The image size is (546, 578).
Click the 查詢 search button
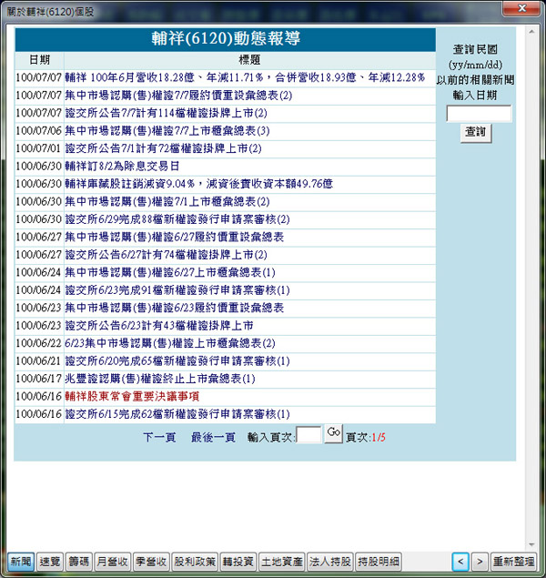click(x=476, y=132)
